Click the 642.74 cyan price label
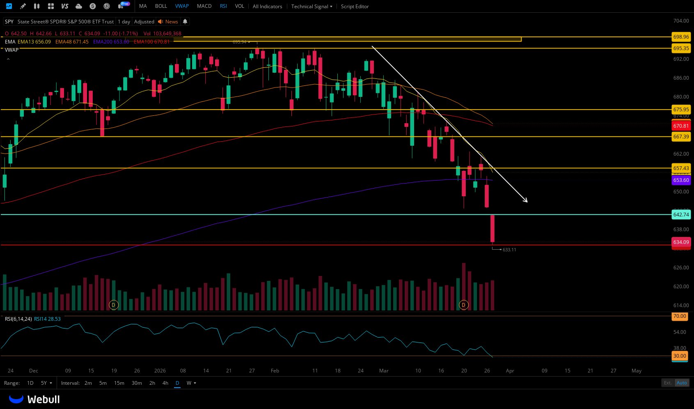 pyautogui.click(x=681, y=214)
